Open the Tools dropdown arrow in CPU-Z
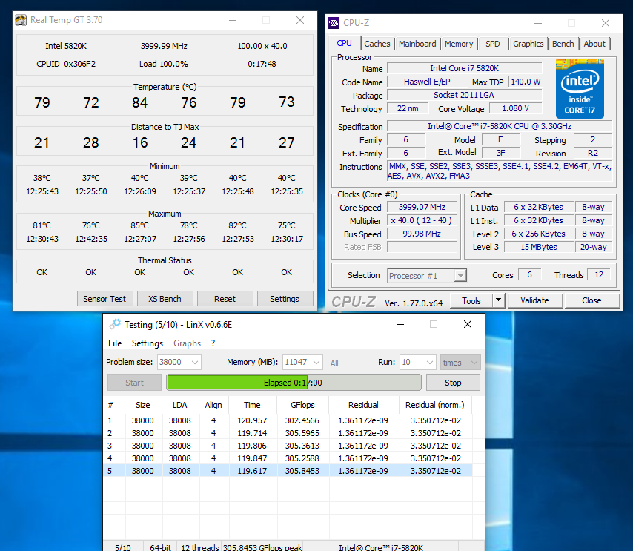 (499, 300)
